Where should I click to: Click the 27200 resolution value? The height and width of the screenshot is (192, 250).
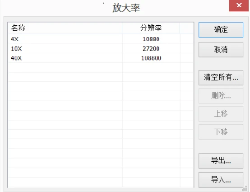(151, 49)
